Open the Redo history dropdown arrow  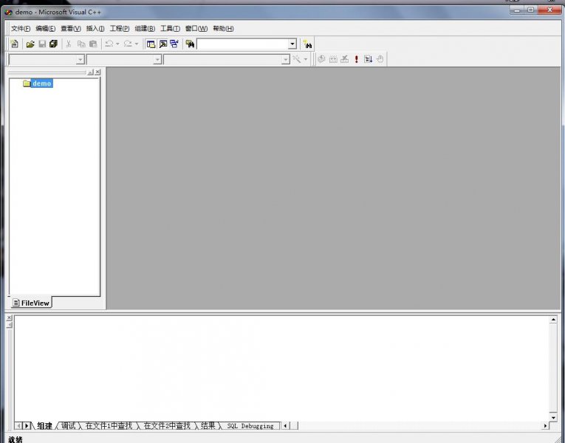click(136, 44)
